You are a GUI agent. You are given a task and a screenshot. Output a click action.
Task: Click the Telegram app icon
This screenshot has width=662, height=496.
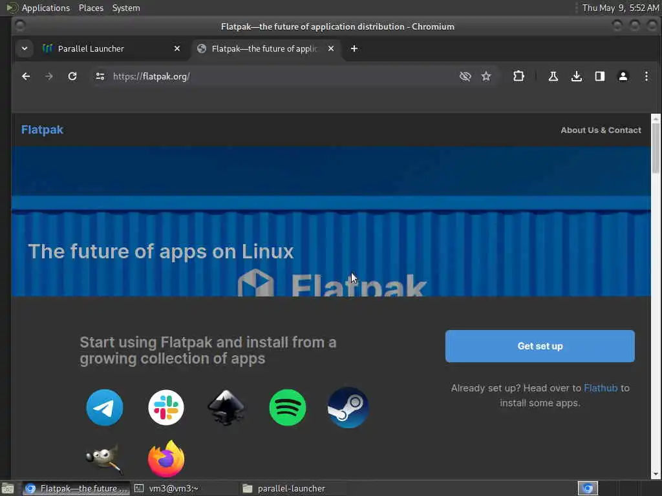point(105,408)
